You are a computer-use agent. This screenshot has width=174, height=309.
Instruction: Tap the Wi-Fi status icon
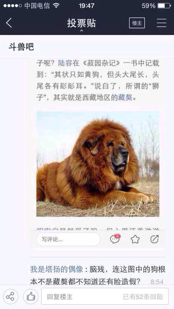[x=56, y=6]
